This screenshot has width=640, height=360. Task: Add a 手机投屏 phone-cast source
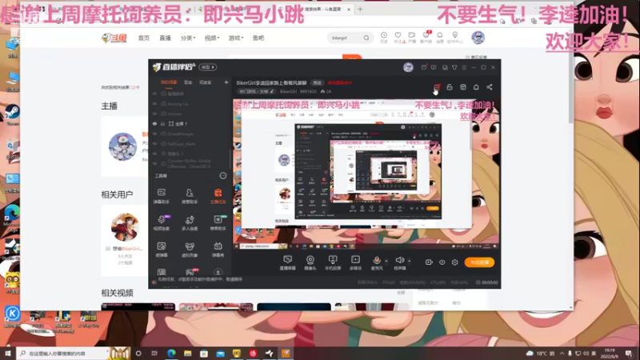[x=333, y=262]
